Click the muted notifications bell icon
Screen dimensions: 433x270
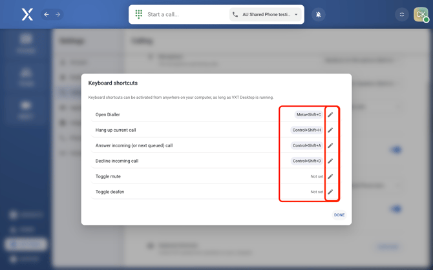tap(319, 14)
